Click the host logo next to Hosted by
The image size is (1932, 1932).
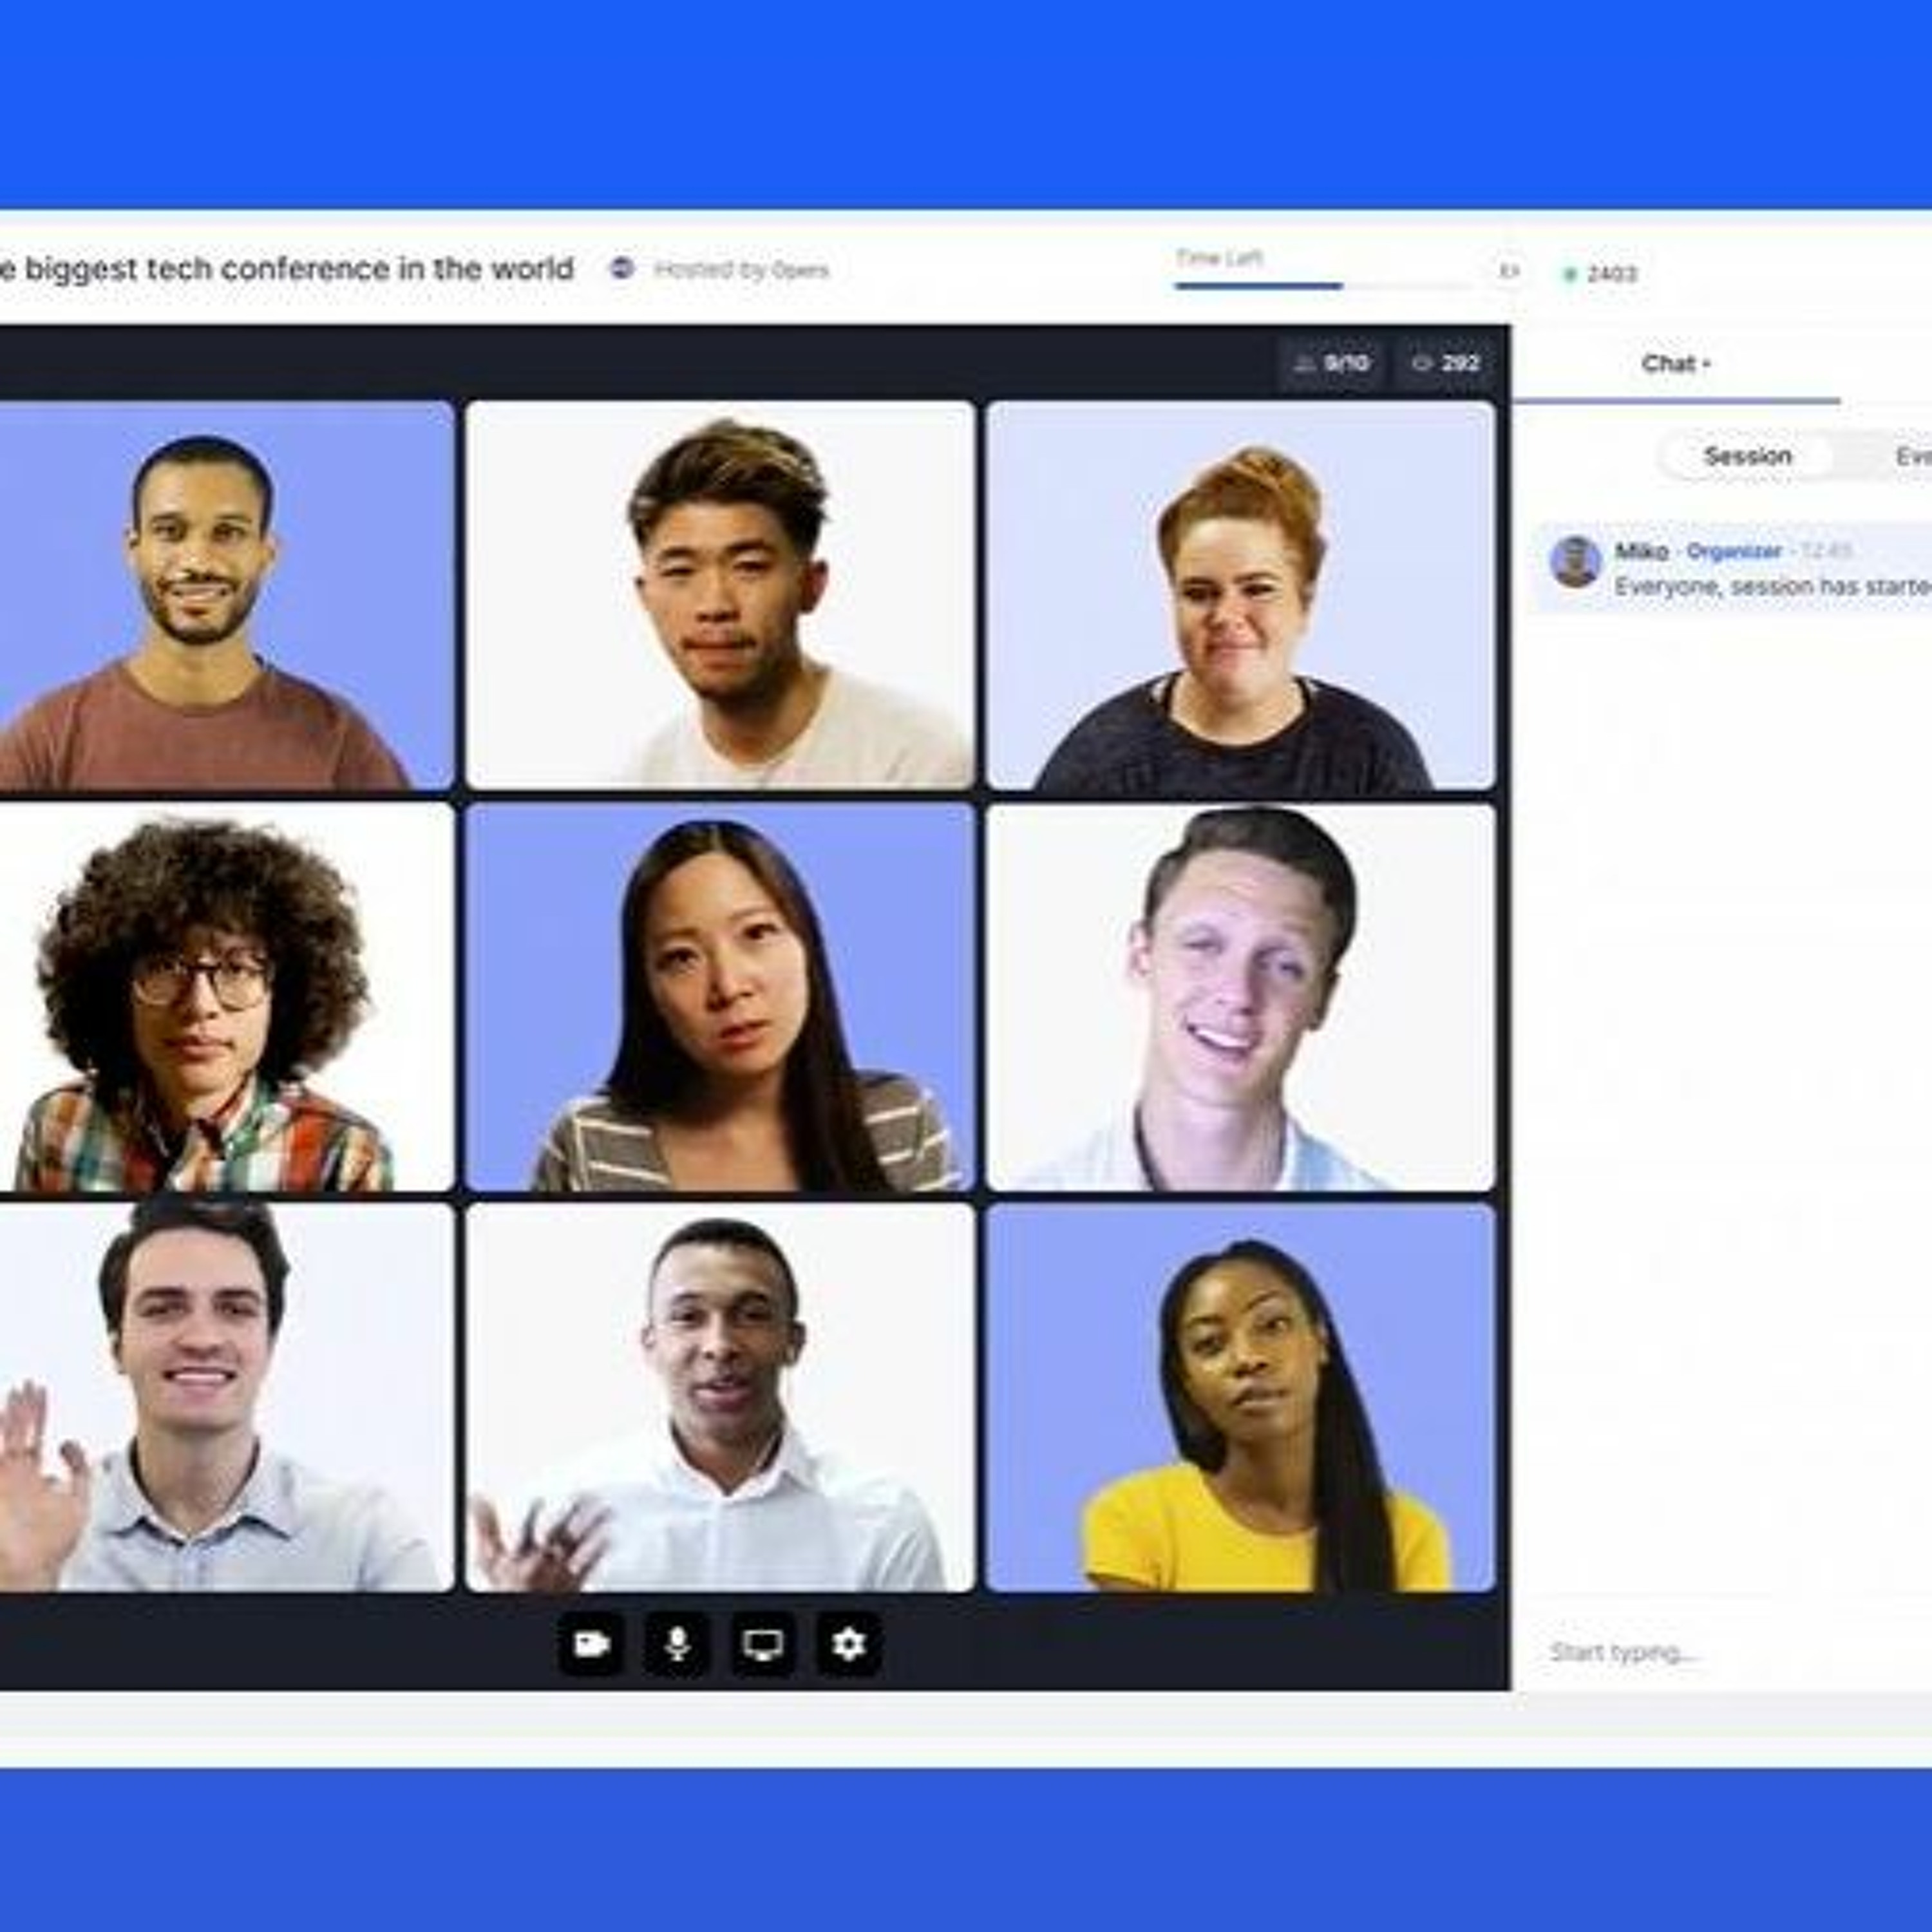[x=622, y=268]
